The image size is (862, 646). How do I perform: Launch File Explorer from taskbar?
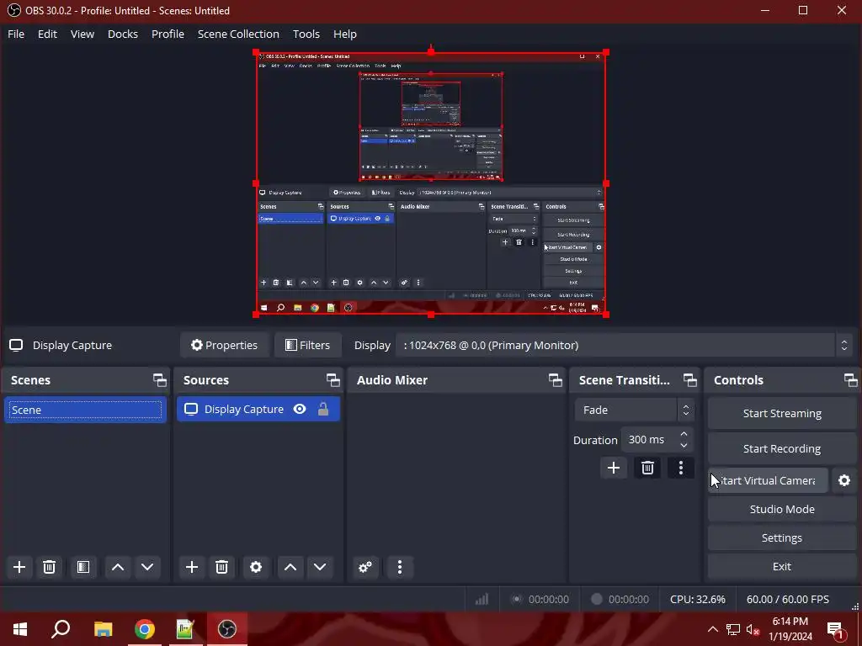(103, 629)
